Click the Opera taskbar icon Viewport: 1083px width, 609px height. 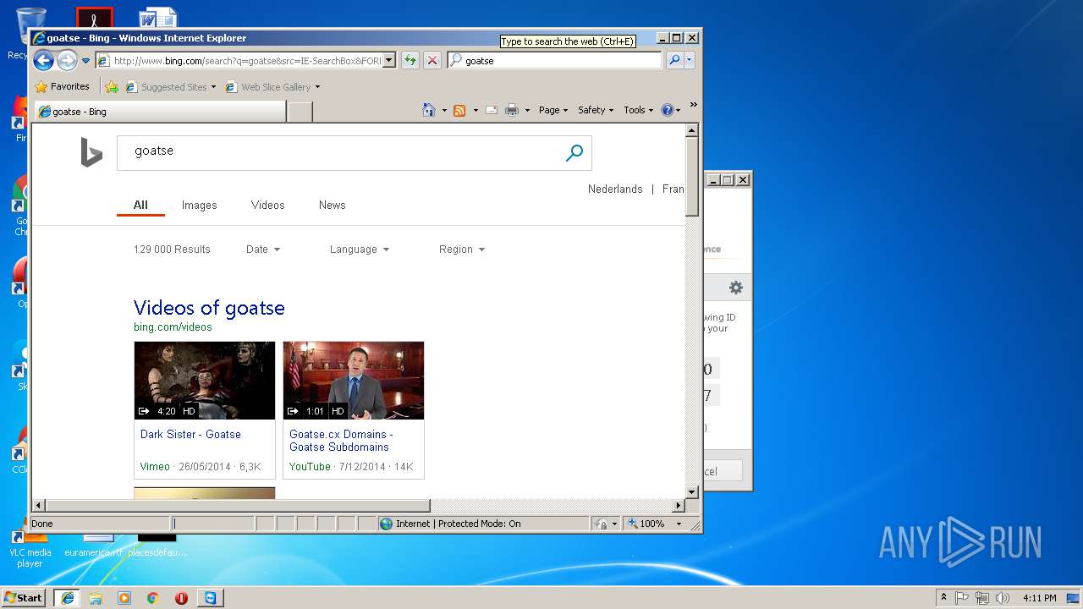click(x=181, y=598)
